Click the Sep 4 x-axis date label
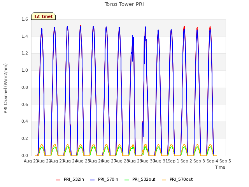Screen dimensions: 249x187 pos(212,161)
